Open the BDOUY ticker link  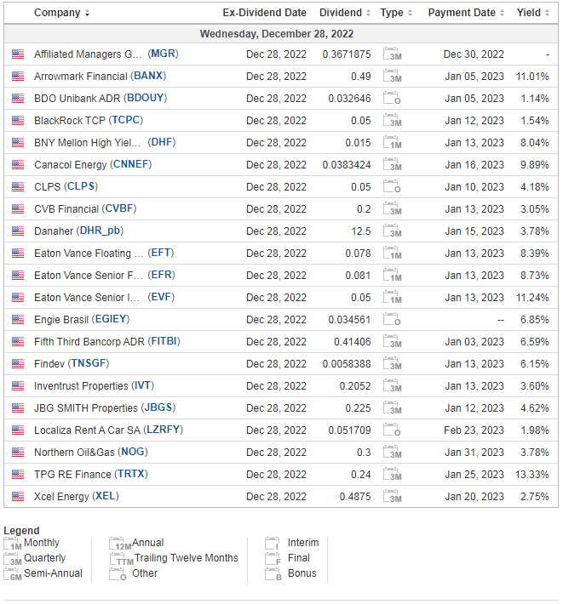pos(145,98)
